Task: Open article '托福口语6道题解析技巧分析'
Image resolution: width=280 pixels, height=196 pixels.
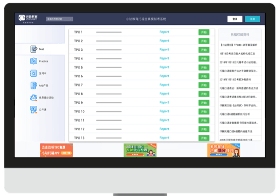Action: (x=235, y=114)
